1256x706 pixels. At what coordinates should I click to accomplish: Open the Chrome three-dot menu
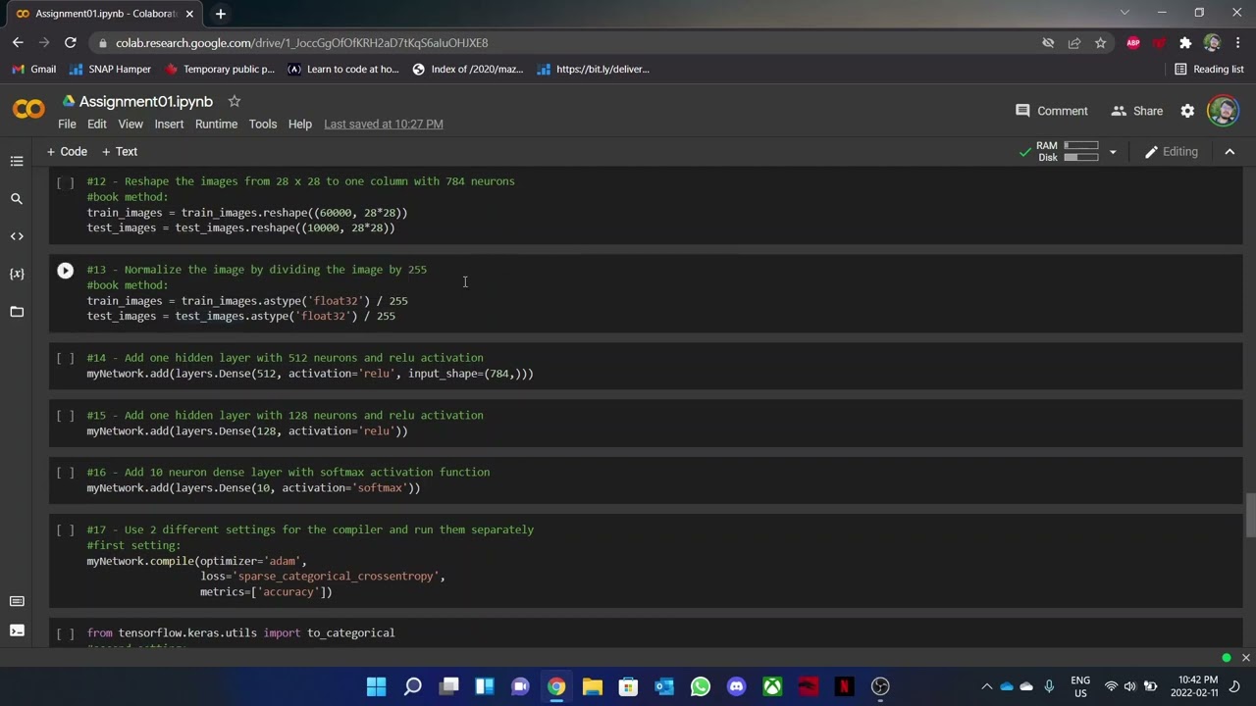point(1238,43)
